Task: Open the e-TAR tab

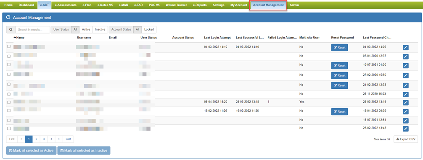Action: 139,5
